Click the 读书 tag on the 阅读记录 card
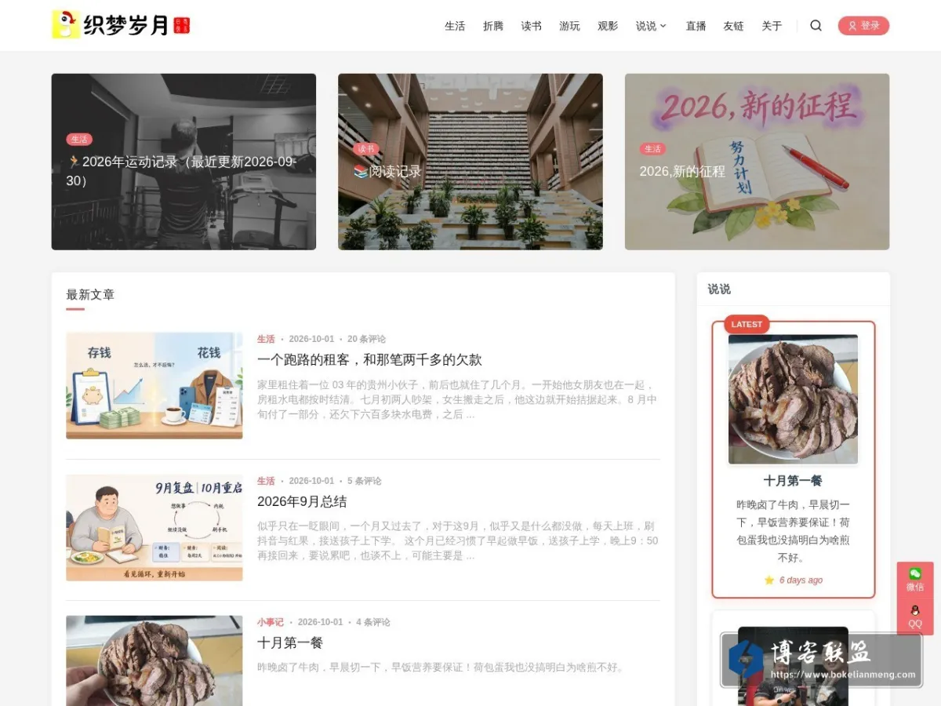This screenshot has width=941, height=706. pos(366,149)
